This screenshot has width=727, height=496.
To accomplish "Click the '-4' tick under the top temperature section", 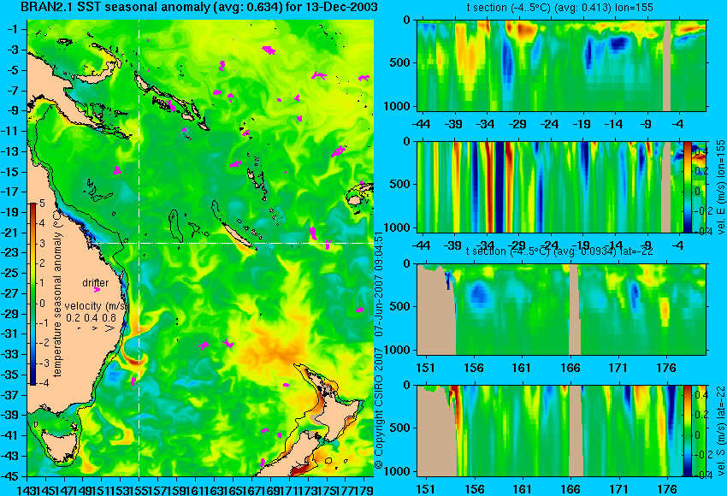I will (x=679, y=124).
